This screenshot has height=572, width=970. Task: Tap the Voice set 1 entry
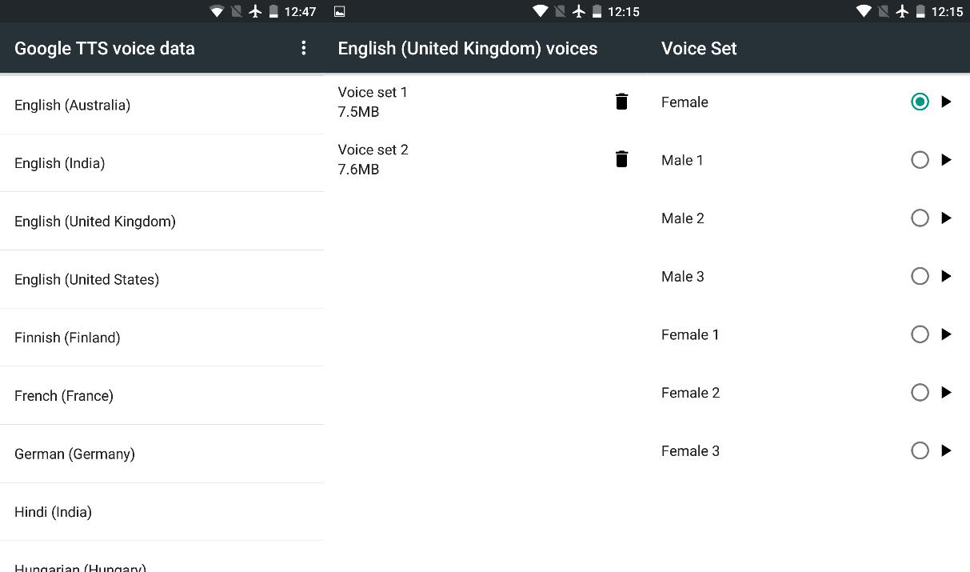coord(373,102)
